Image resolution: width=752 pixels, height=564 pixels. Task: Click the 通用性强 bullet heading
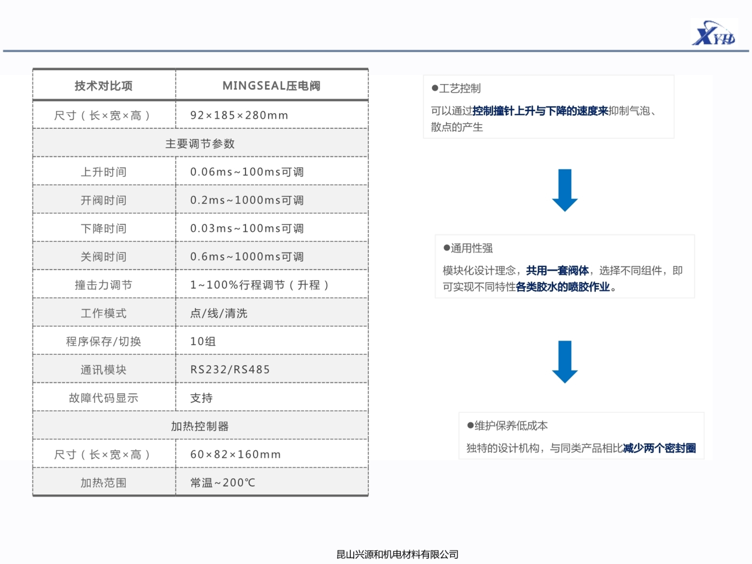tap(468, 248)
